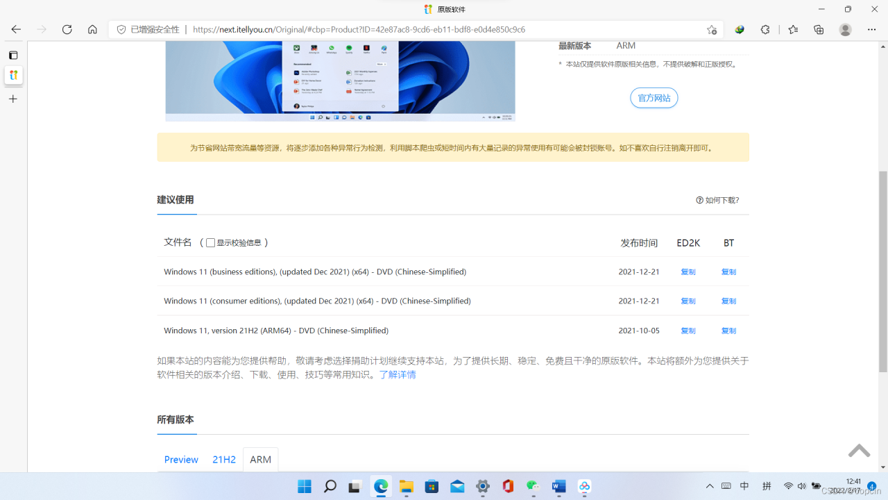Click the scrollbar up arrow
This screenshot has width=888, height=500.
pyautogui.click(x=882, y=46)
